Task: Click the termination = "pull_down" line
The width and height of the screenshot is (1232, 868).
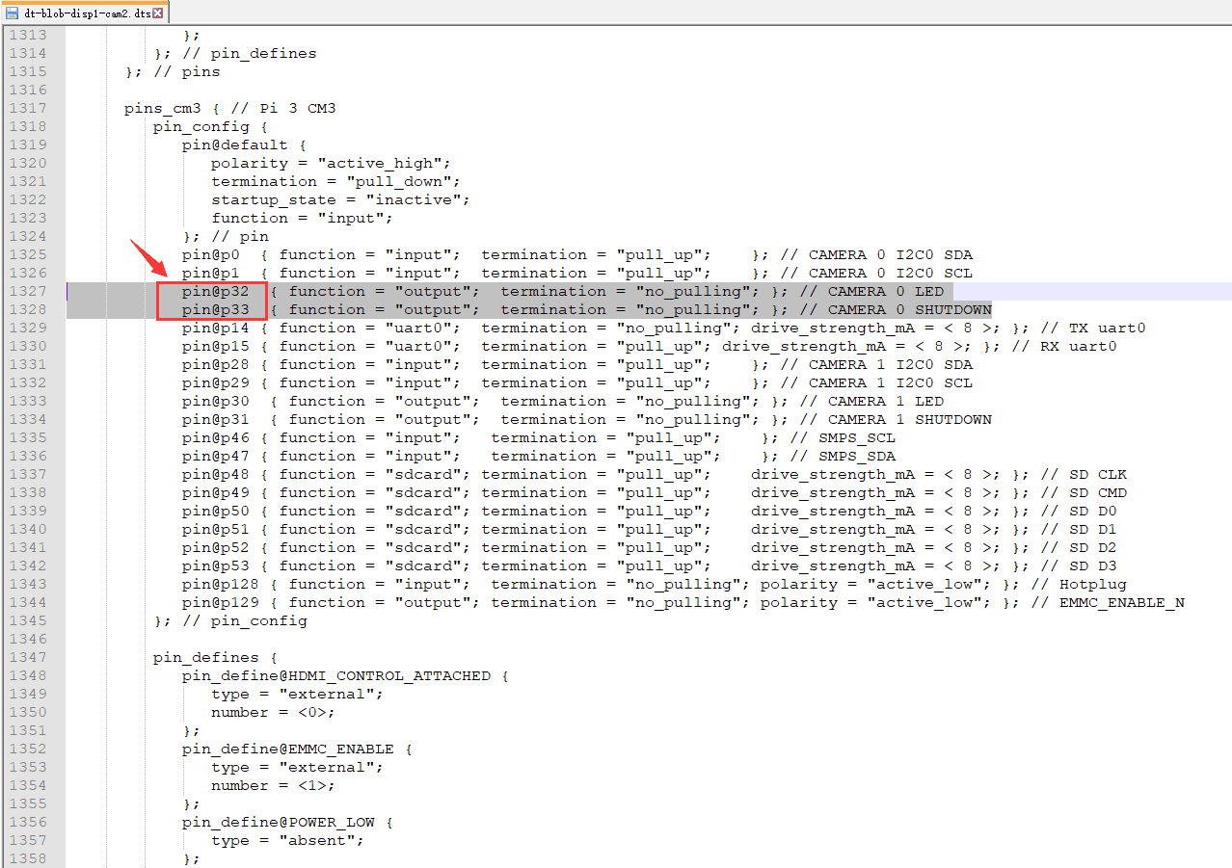Action: pyautogui.click(x=335, y=181)
